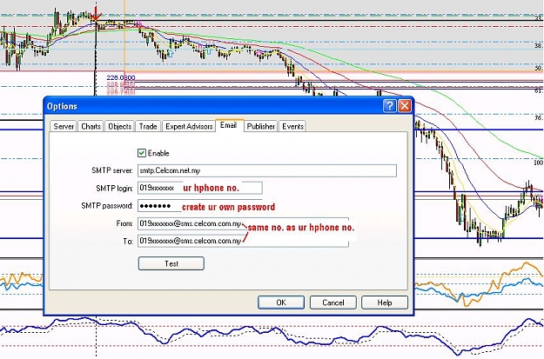Click the SMTP server field
The width and height of the screenshot is (544, 359).
click(x=267, y=171)
